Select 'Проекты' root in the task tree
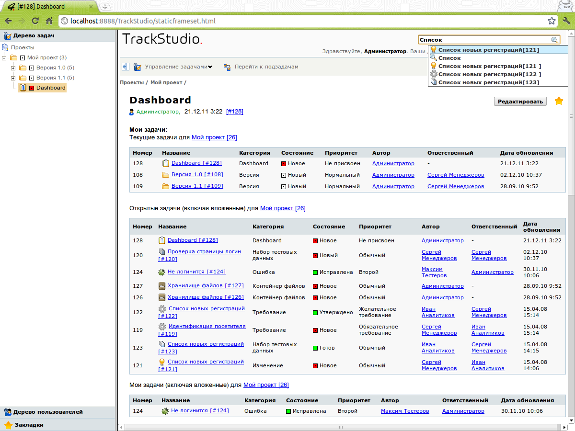This screenshot has height=431, width=575. point(23,47)
